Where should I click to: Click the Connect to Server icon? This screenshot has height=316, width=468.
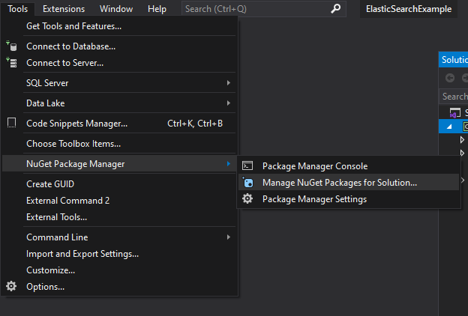12,63
